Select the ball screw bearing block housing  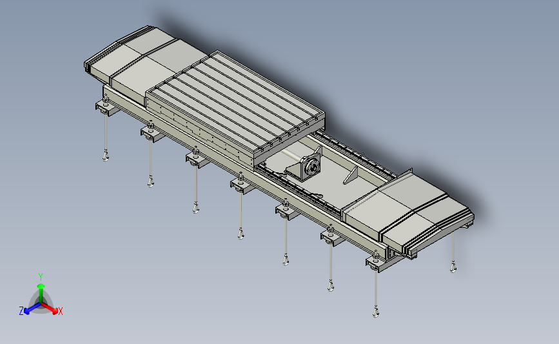310,167
